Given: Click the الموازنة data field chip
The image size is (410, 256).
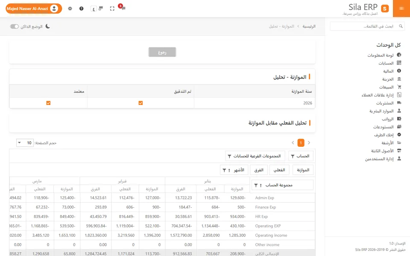Looking at the screenshot, I should pos(303,170).
